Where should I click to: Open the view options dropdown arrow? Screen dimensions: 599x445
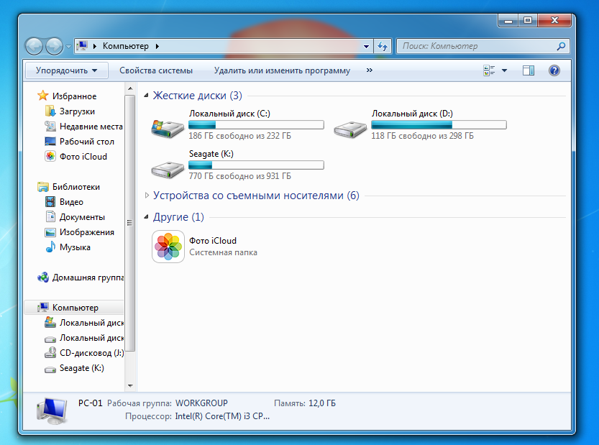click(x=504, y=70)
